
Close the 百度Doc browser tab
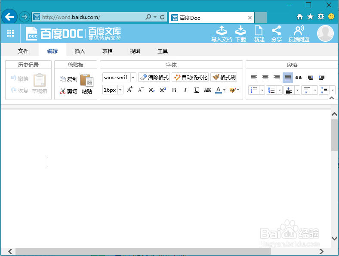(x=250, y=18)
